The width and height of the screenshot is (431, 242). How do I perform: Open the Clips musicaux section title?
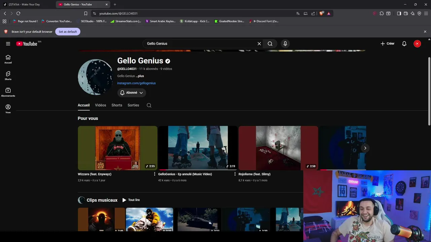(x=102, y=200)
